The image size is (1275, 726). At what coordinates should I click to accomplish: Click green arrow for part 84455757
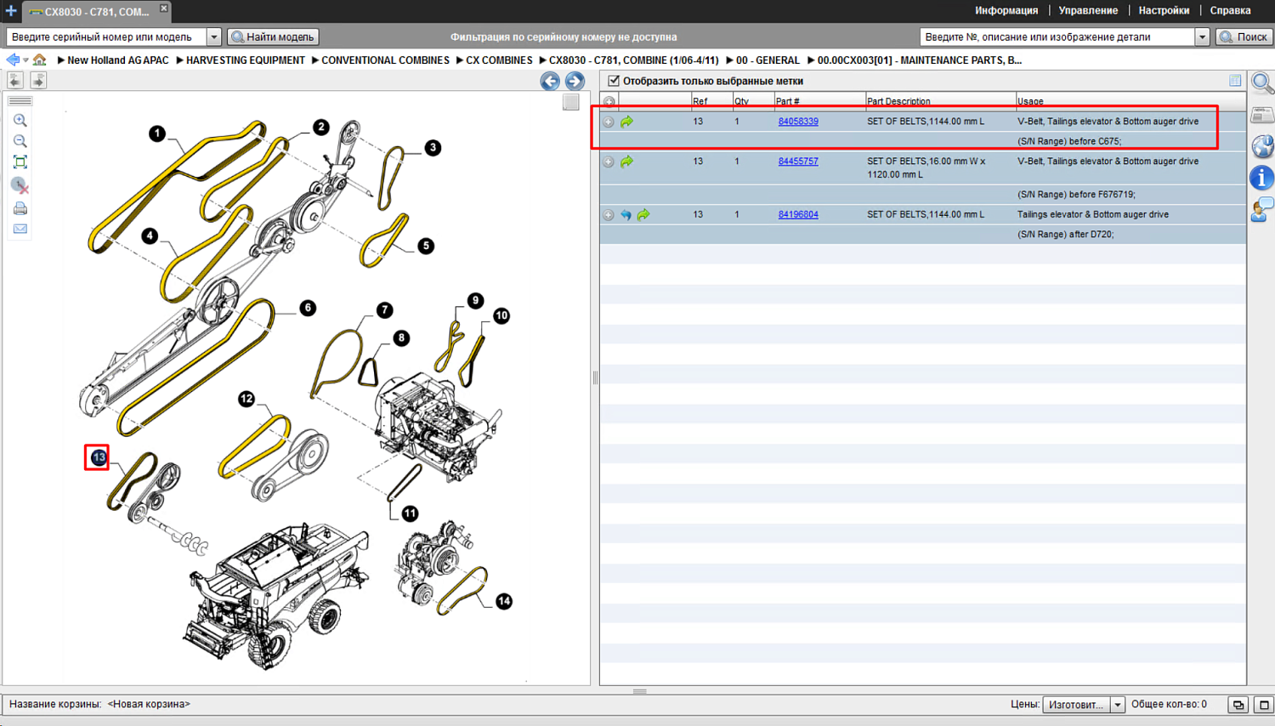626,162
